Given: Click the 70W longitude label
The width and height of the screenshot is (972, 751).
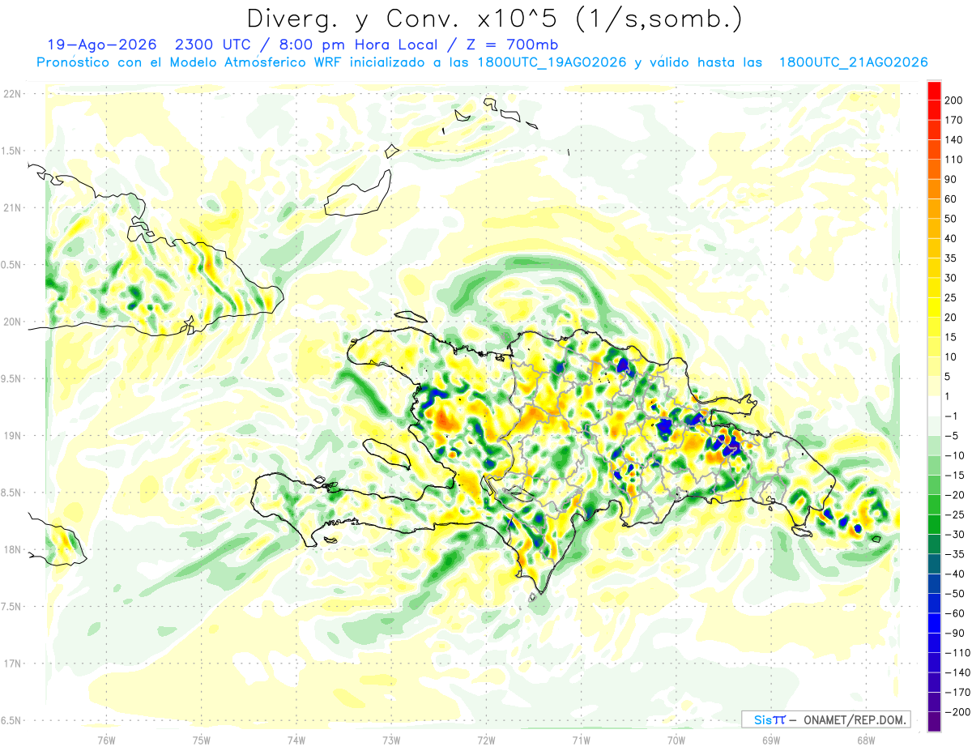Looking at the screenshot, I should [x=676, y=740].
